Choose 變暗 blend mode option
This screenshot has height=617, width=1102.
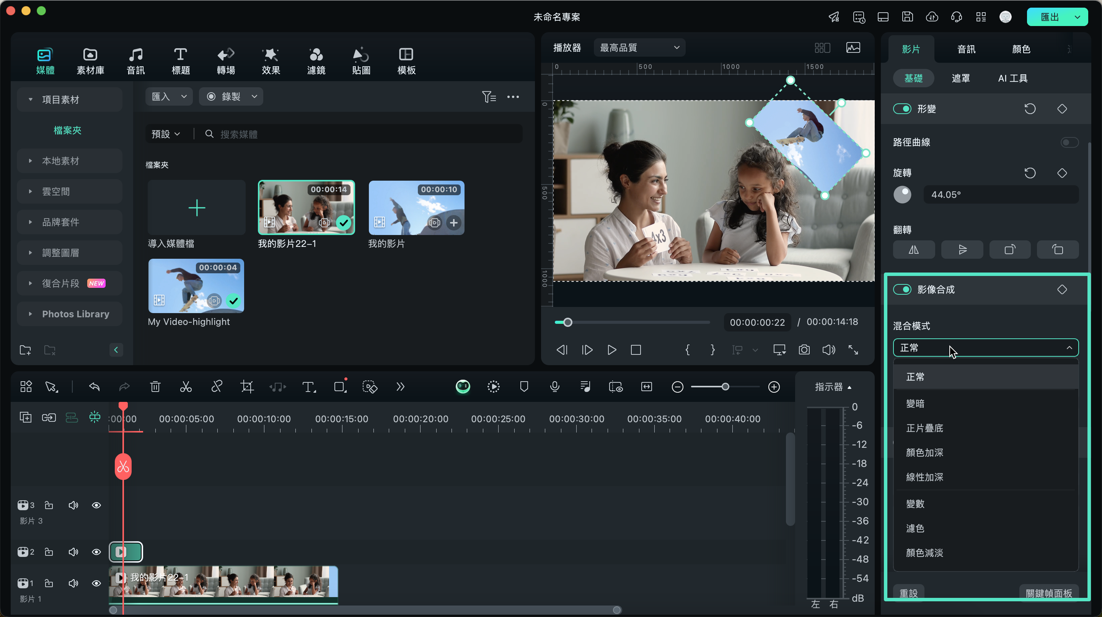point(986,403)
